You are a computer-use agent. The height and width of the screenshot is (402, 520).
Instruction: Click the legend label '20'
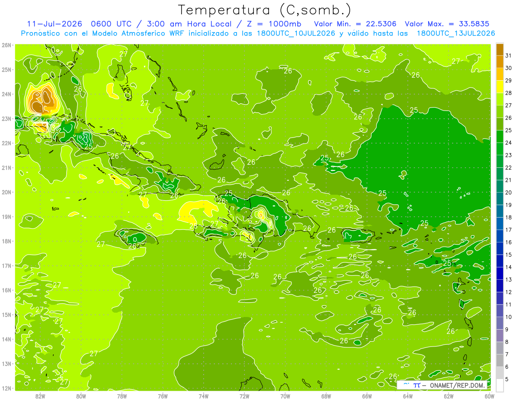(x=509, y=193)
